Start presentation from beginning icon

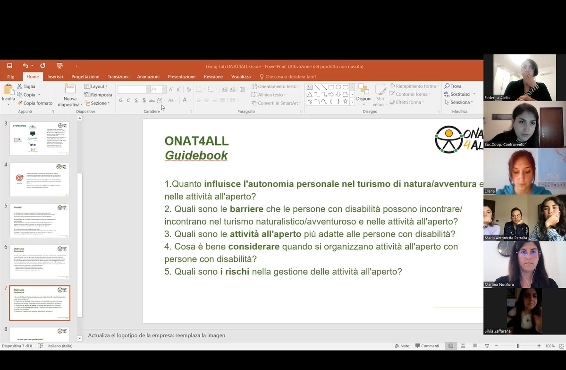click(59, 65)
